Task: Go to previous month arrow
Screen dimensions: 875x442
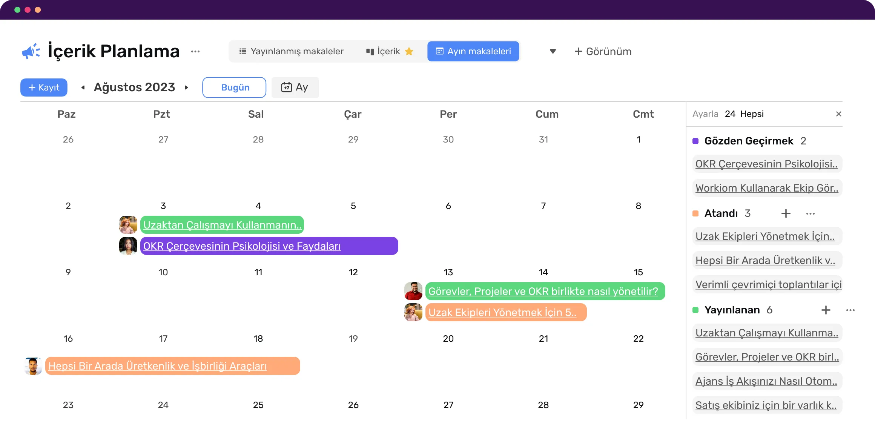Action: tap(83, 87)
